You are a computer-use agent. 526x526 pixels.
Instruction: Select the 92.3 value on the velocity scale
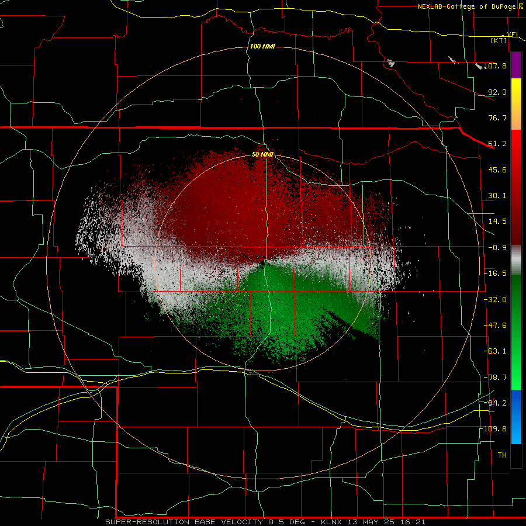pyautogui.click(x=497, y=92)
